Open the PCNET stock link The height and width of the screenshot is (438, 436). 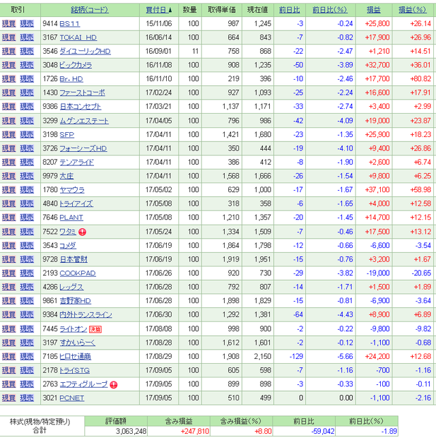point(72,398)
